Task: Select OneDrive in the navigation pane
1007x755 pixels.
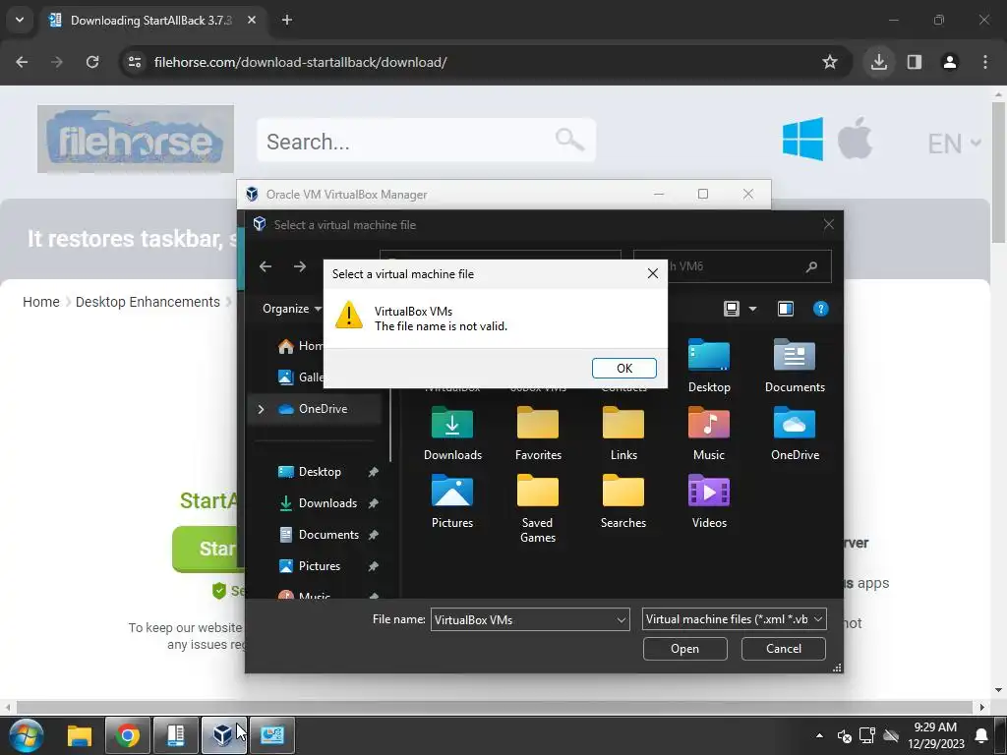Action: pos(314,409)
